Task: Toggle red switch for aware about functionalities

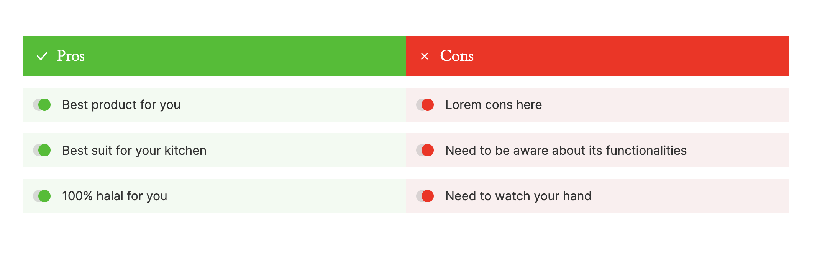Action: coord(425,150)
